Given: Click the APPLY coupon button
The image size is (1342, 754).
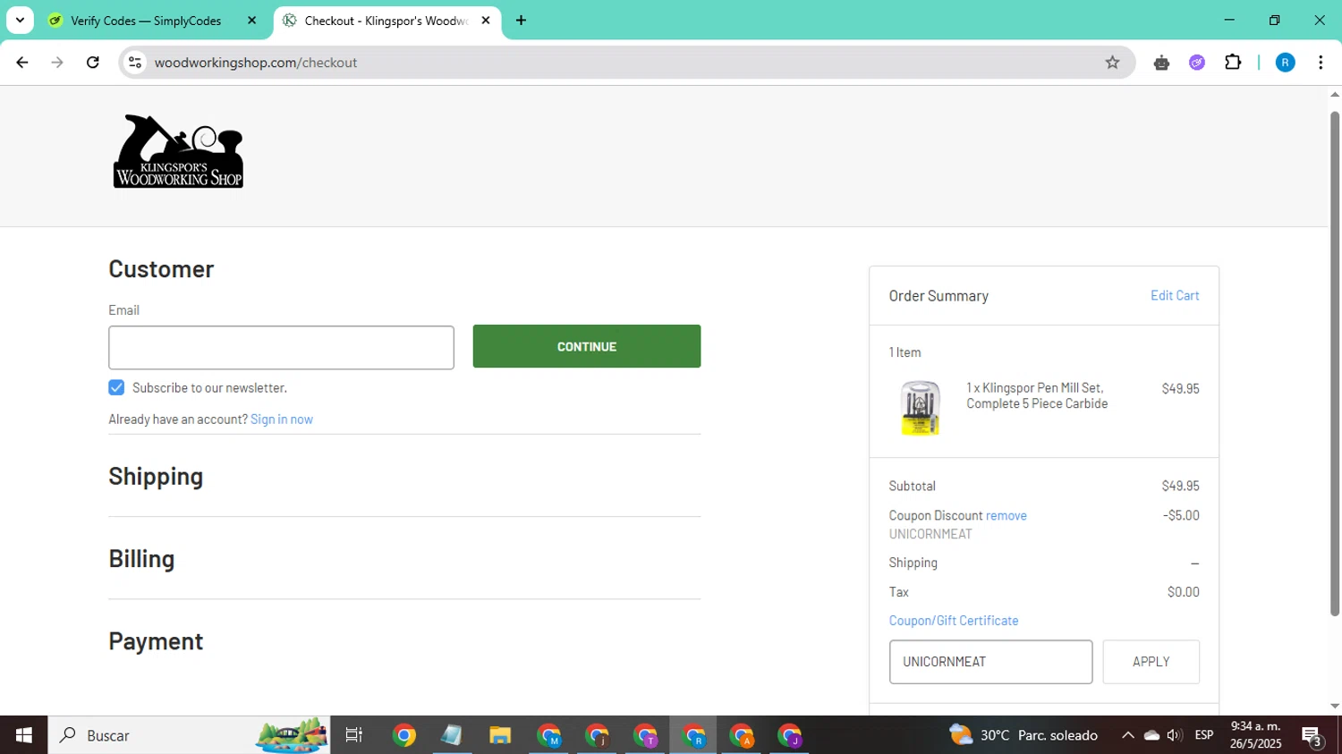Looking at the screenshot, I should [1151, 662].
